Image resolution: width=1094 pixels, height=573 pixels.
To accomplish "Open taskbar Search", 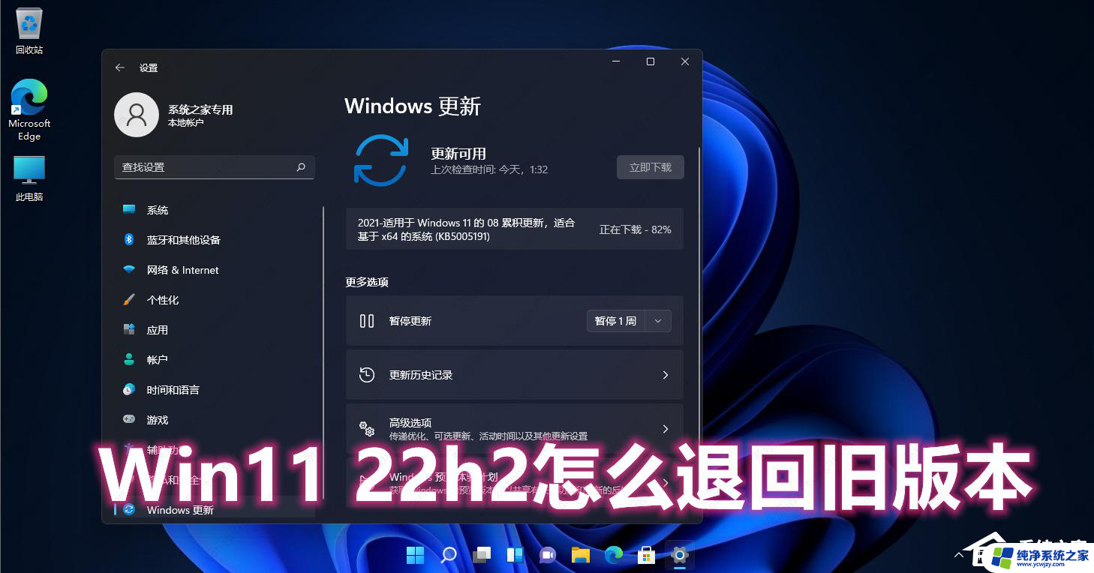I will (449, 555).
